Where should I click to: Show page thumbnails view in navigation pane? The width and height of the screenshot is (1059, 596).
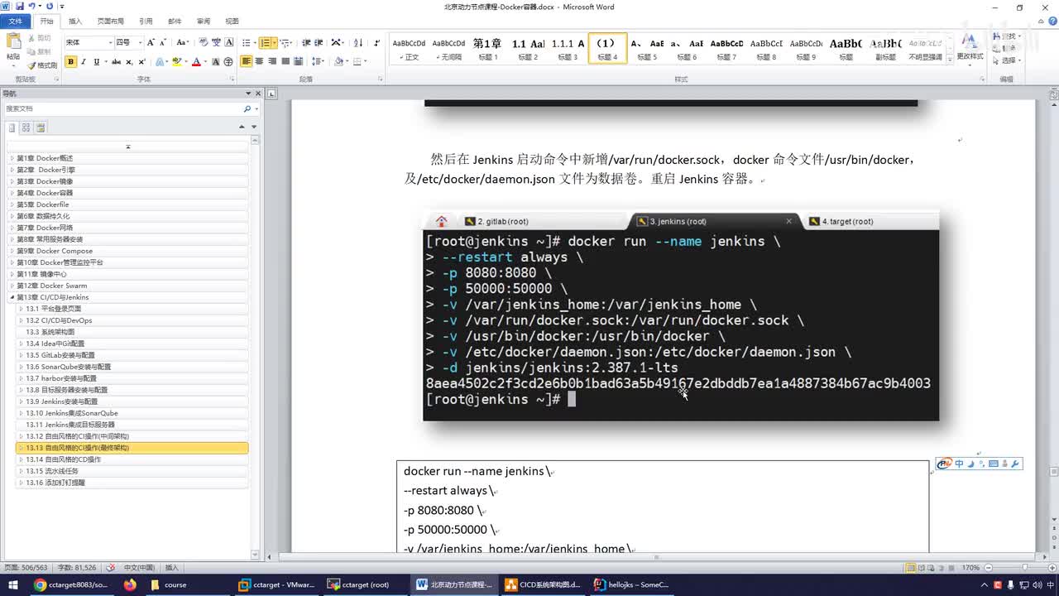pyautogui.click(x=26, y=127)
